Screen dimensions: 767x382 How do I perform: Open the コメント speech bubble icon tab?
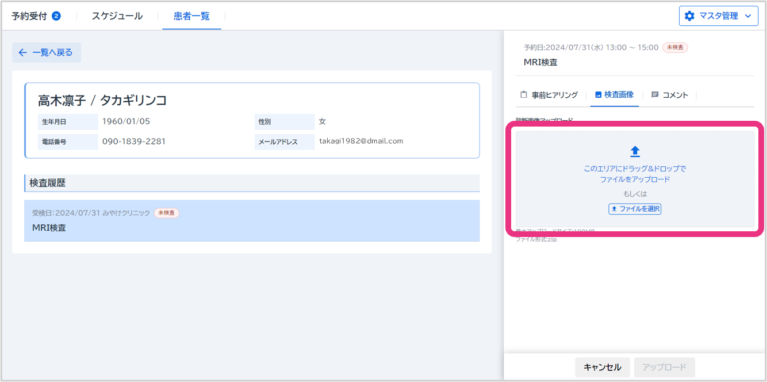pyautogui.click(x=655, y=95)
